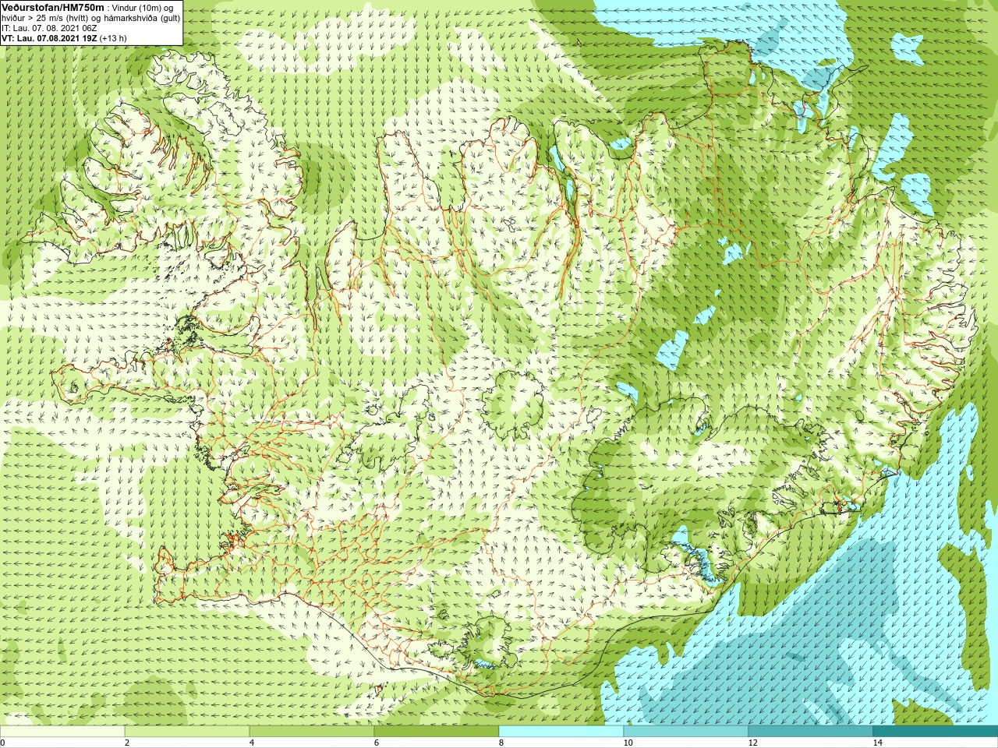Click the darkest teal swatch above 14
998x748 pixels.
[936, 732]
